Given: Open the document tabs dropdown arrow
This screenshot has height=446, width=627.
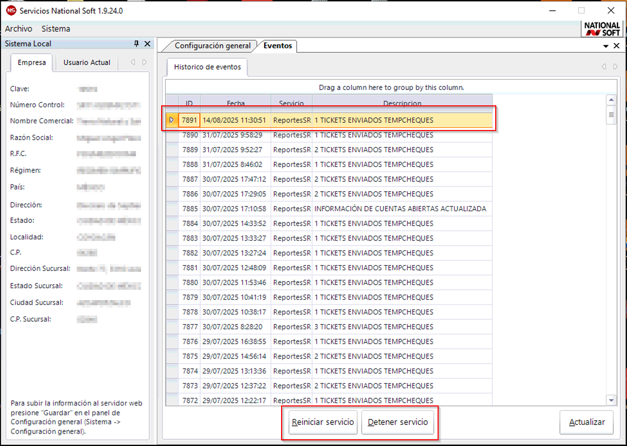Looking at the screenshot, I should click(606, 46).
